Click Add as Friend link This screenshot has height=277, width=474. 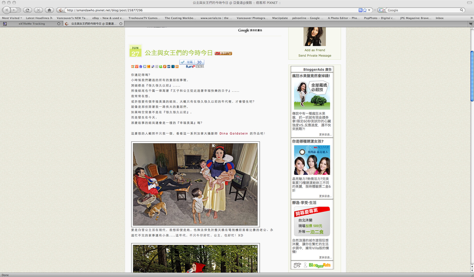pyautogui.click(x=315, y=50)
